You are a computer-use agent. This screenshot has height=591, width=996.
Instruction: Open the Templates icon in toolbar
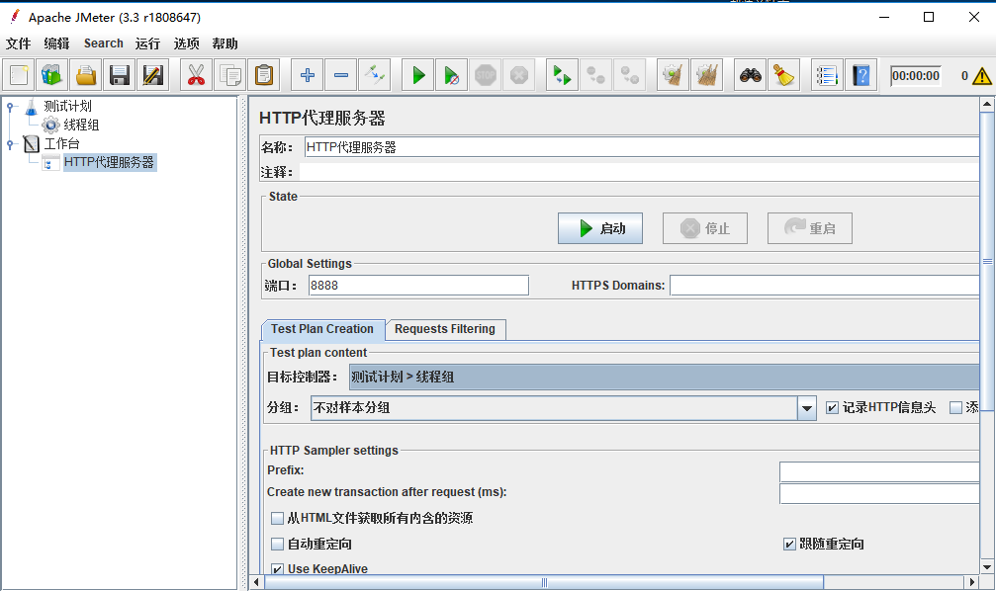(x=52, y=75)
